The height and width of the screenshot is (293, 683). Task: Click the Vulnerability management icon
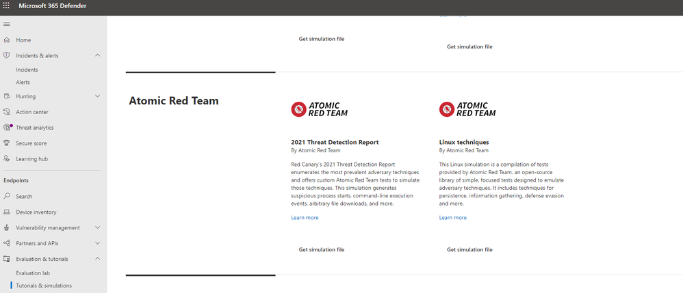7,228
